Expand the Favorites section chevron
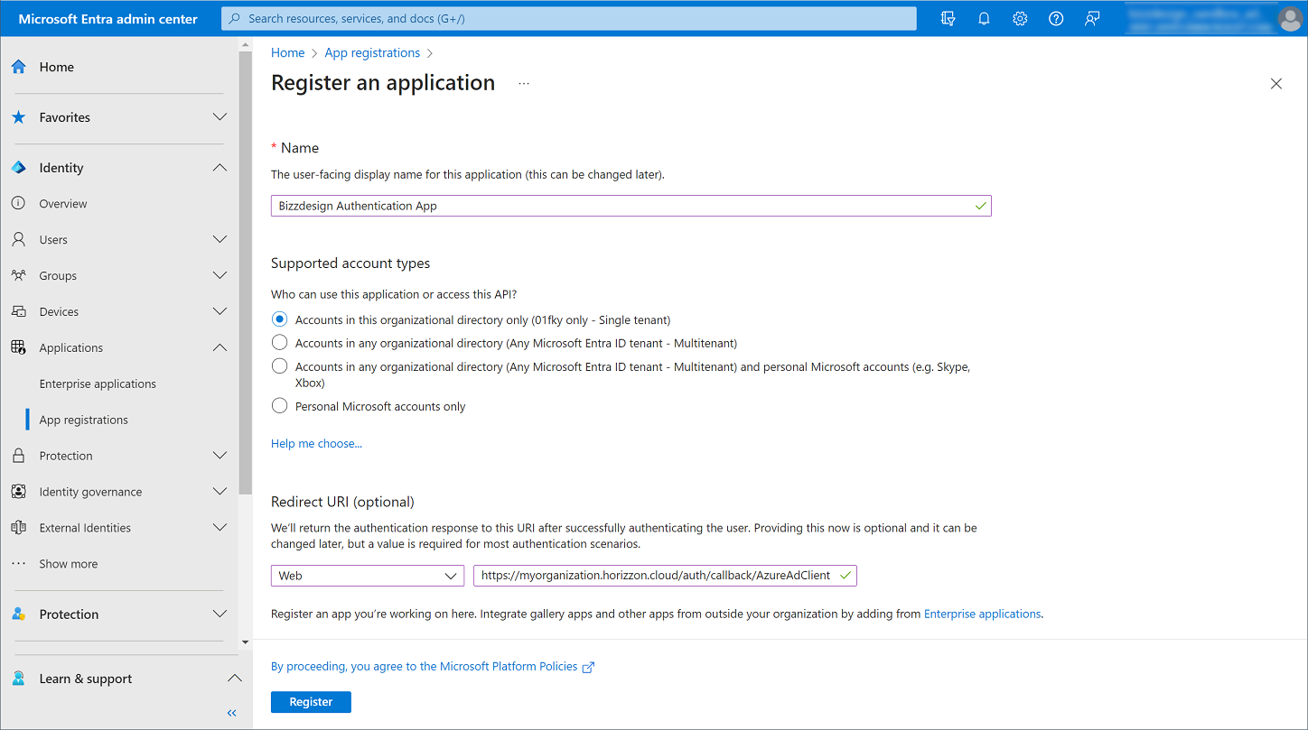Image resolution: width=1308 pixels, height=730 pixels. [x=220, y=117]
